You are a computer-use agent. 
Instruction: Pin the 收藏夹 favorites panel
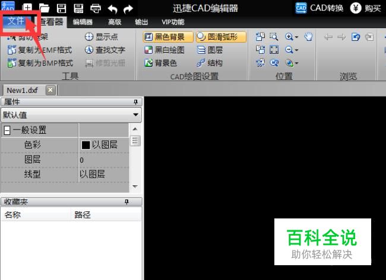point(126,202)
